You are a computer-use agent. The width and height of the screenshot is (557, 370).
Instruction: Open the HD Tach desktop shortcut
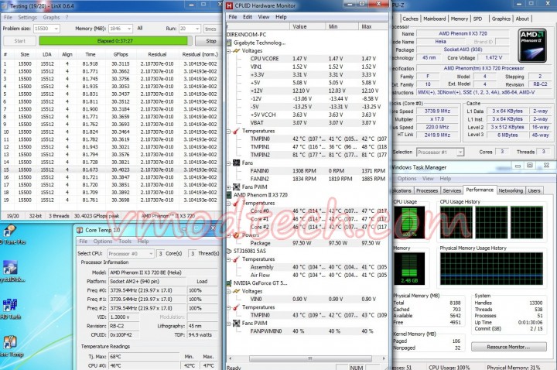(10, 309)
